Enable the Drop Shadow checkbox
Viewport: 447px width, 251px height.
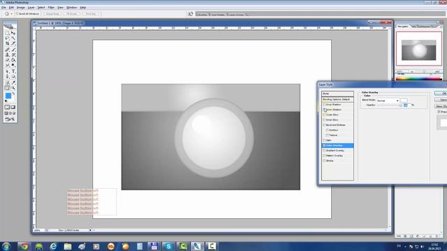pos(324,105)
